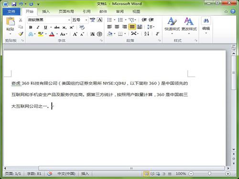Viewport: 239px width, 179px height.
Task: Expand the Numbering list dropdown arrow
Action: (x=126, y=20)
